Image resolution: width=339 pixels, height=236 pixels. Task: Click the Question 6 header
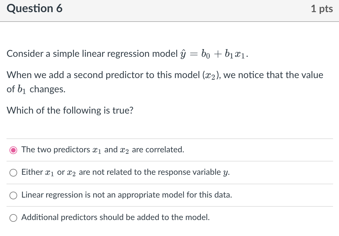[x=34, y=9]
